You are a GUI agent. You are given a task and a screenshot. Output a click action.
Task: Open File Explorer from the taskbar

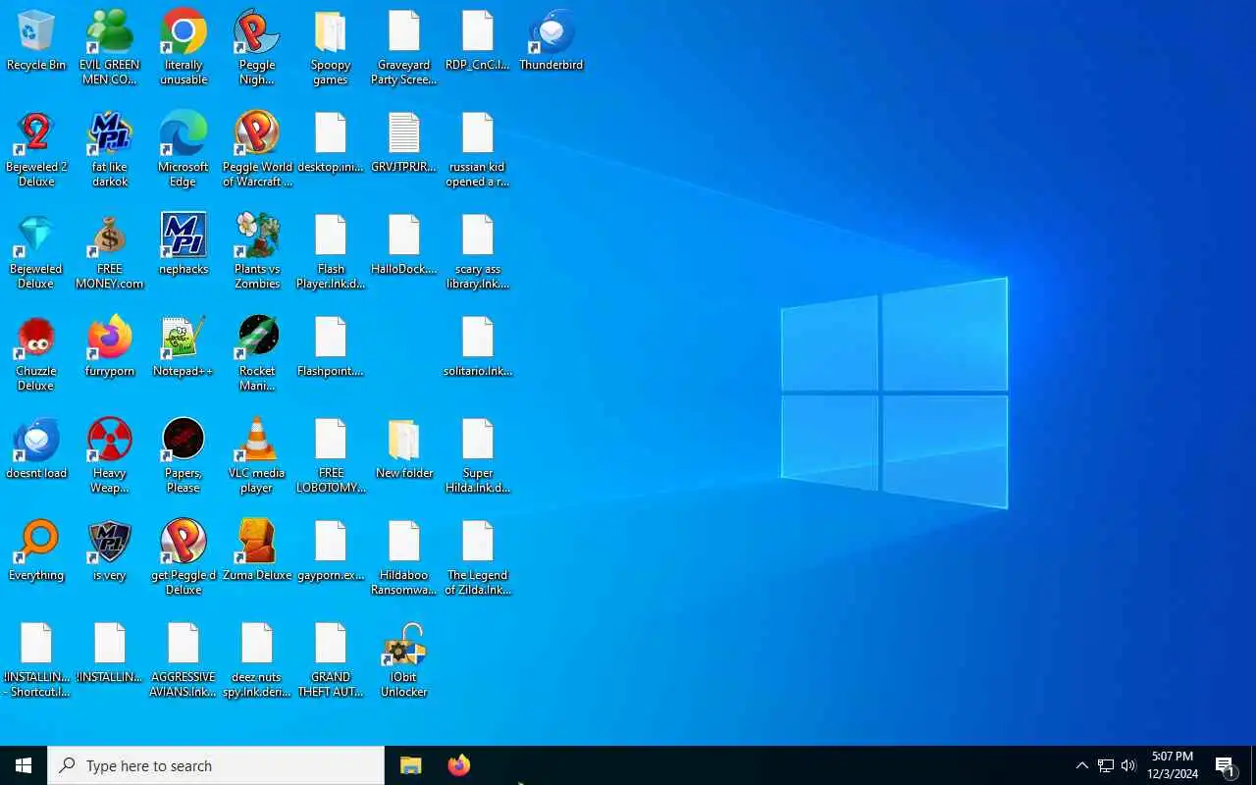411,765
